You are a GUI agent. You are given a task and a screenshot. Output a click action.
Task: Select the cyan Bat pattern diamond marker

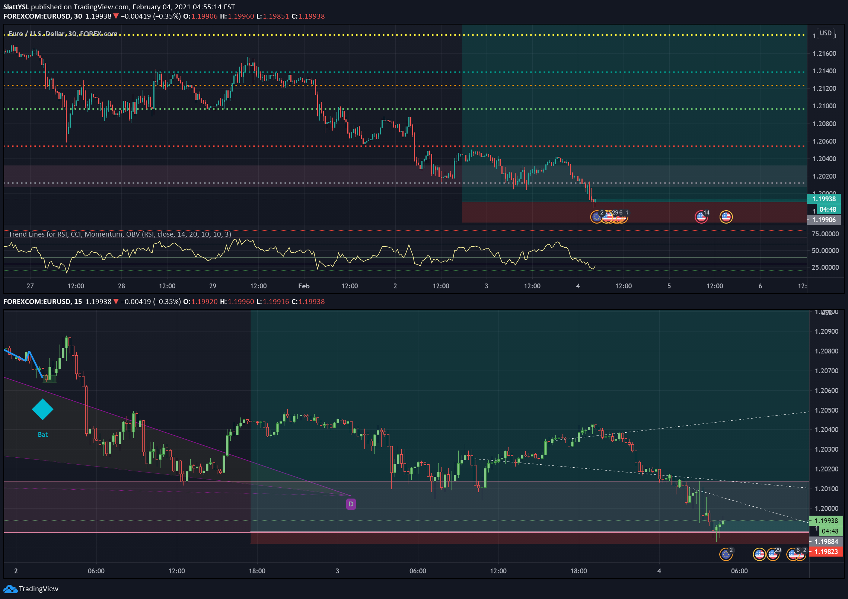point(42,409)
